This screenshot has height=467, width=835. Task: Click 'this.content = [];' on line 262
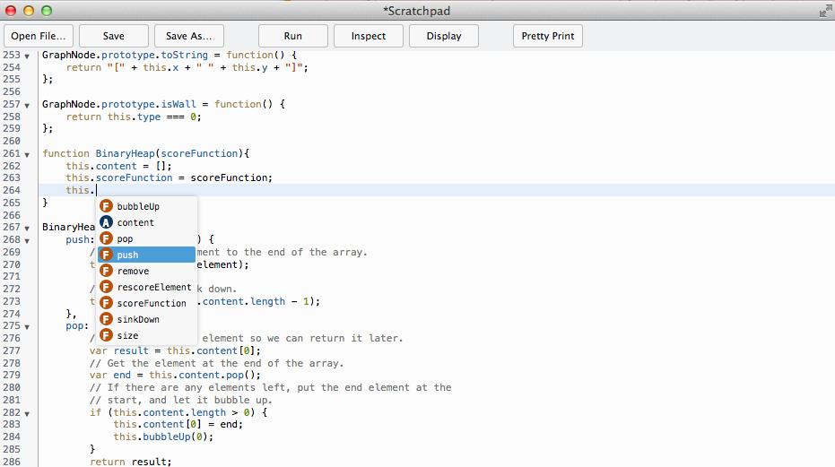pos(118,166)
